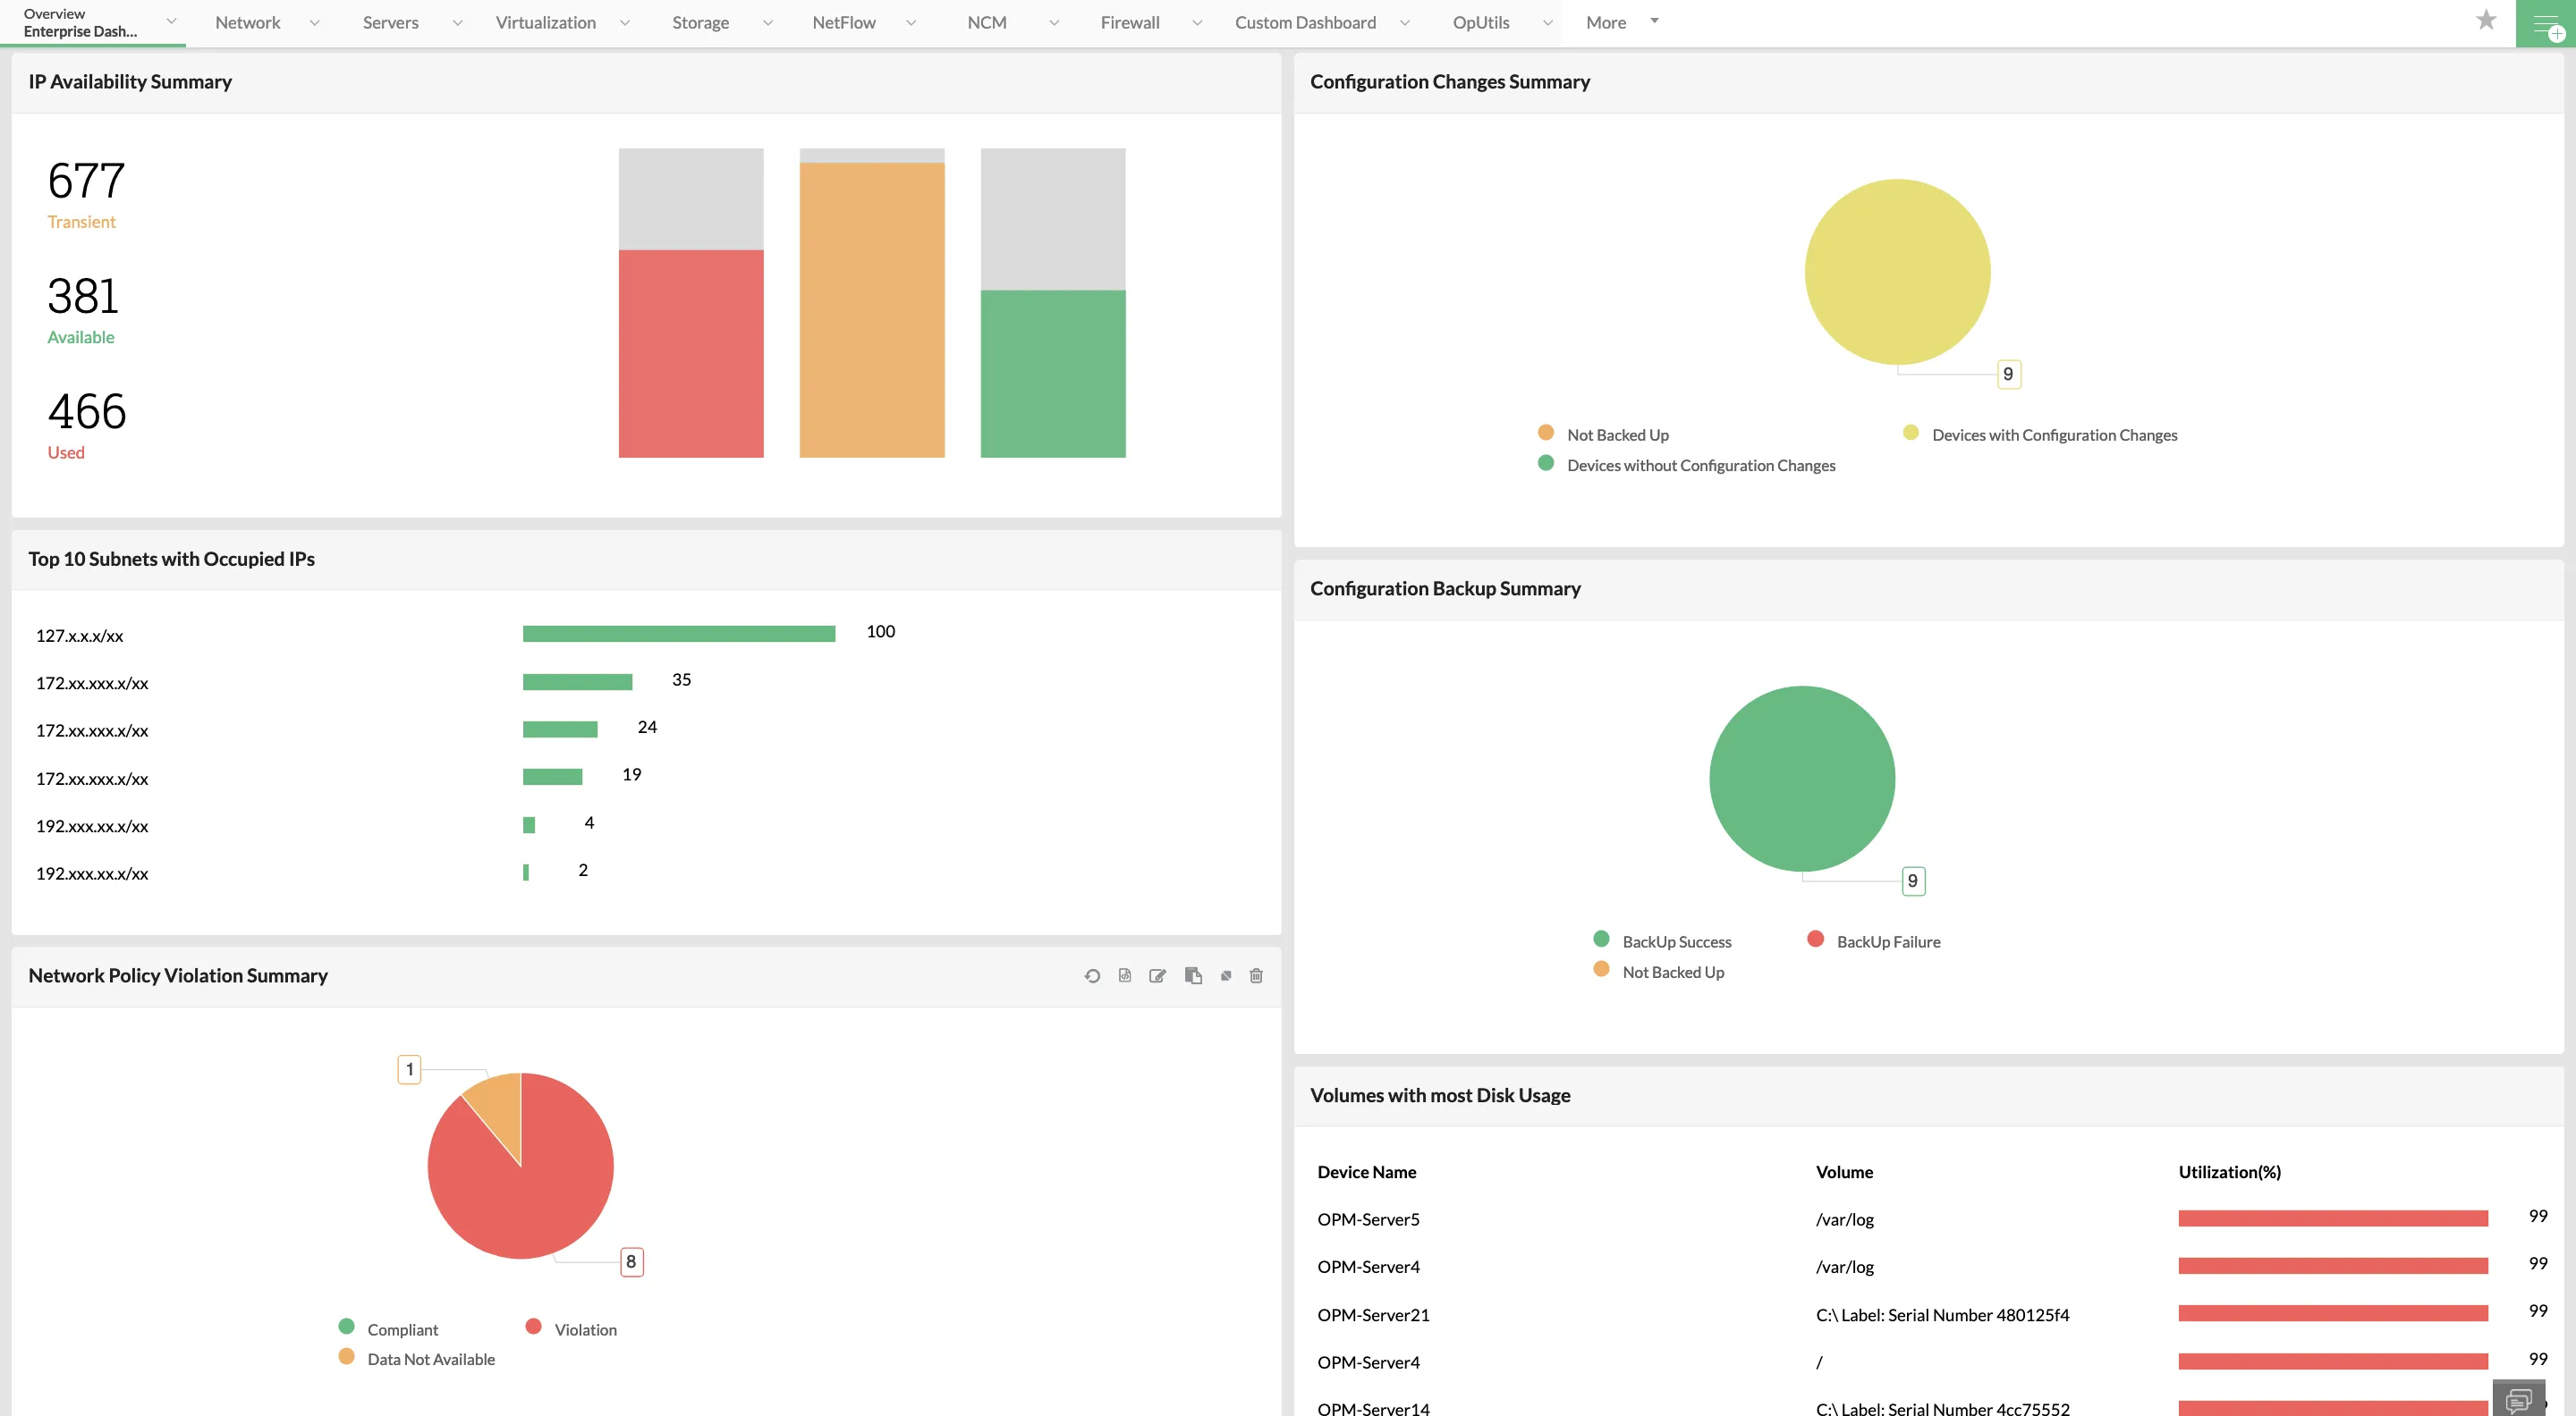Click the red Violation slice of pie chart

point(540,1189)
